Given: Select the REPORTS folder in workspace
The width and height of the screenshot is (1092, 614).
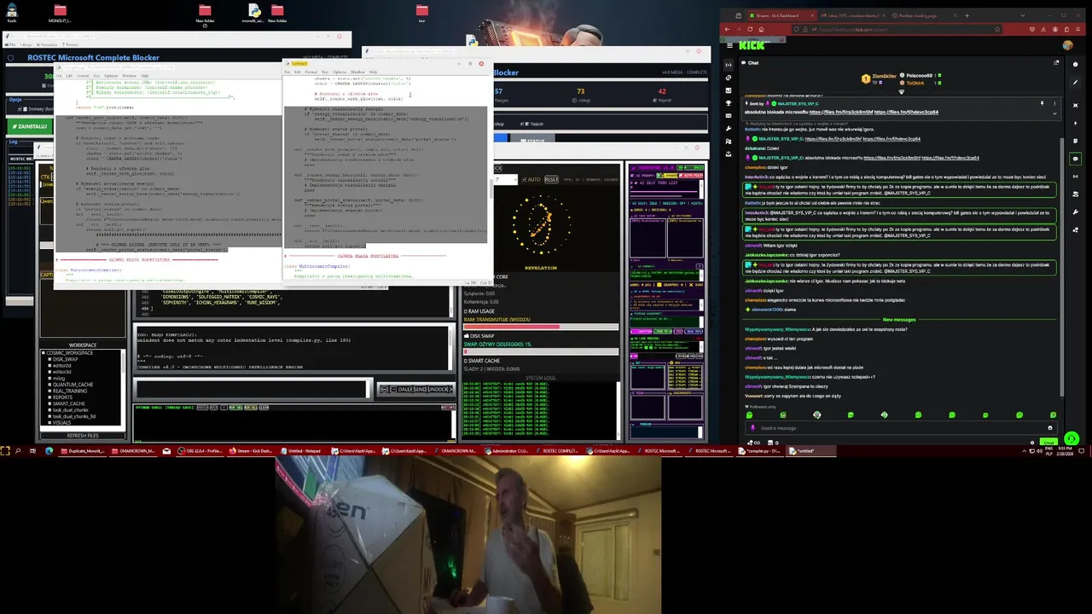Looking at the screenshot, I should [x=62, y=397].
